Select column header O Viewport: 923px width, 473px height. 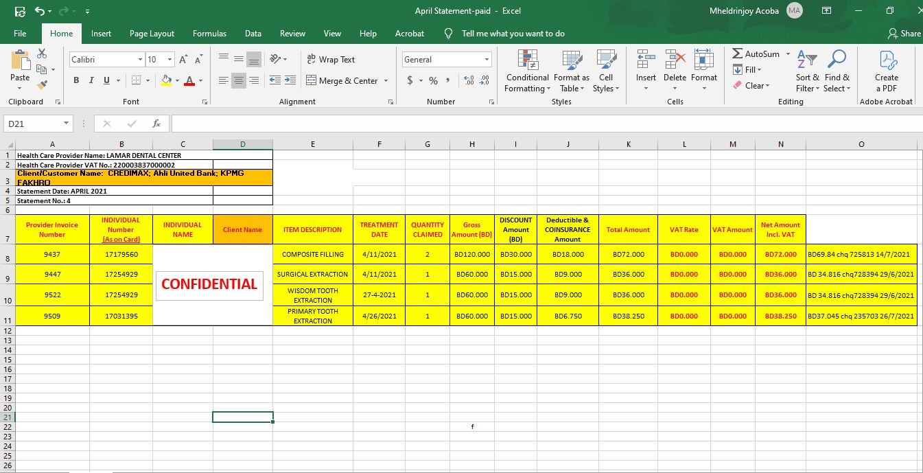[x=861, y=144]
